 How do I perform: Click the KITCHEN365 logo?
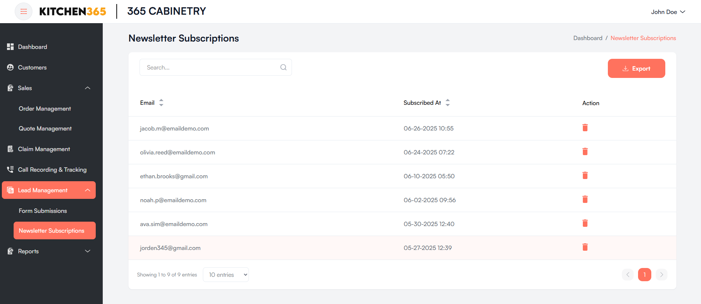73,11
